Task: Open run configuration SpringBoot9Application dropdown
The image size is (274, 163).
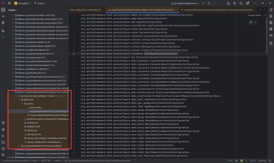Action: (185, 3)
